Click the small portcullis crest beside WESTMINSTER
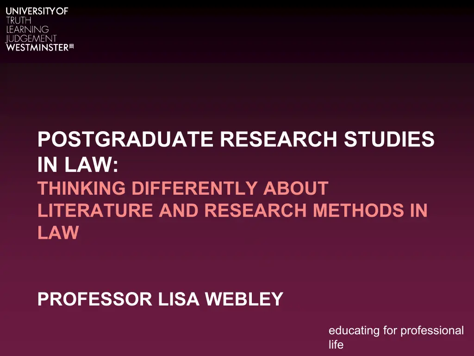474x356 pixels. 71,47
